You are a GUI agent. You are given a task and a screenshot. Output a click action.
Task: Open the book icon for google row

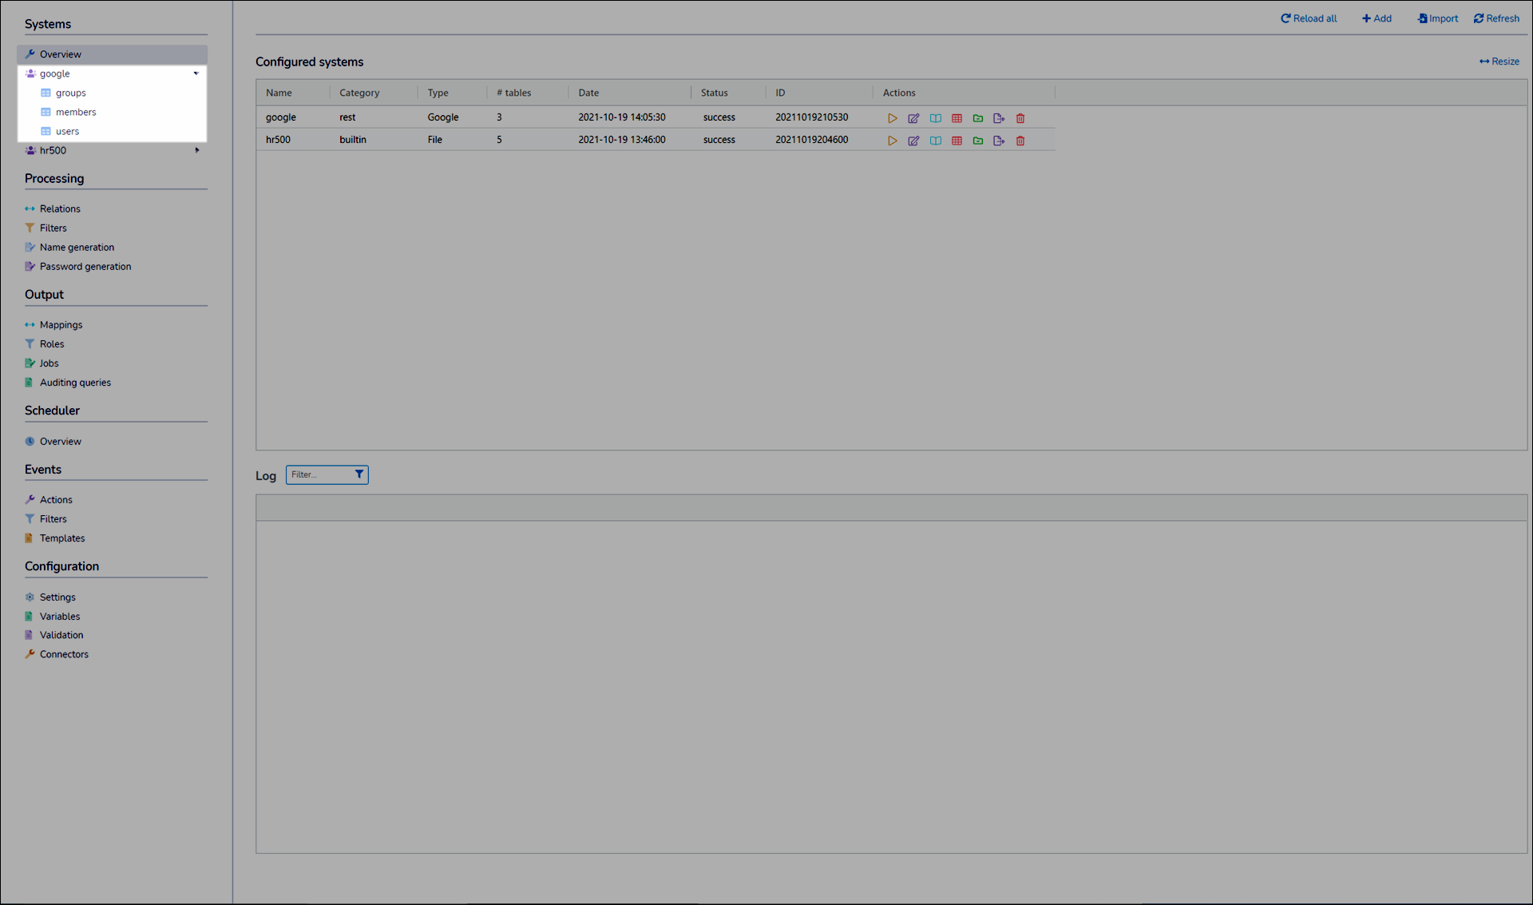tap(935, 118)
